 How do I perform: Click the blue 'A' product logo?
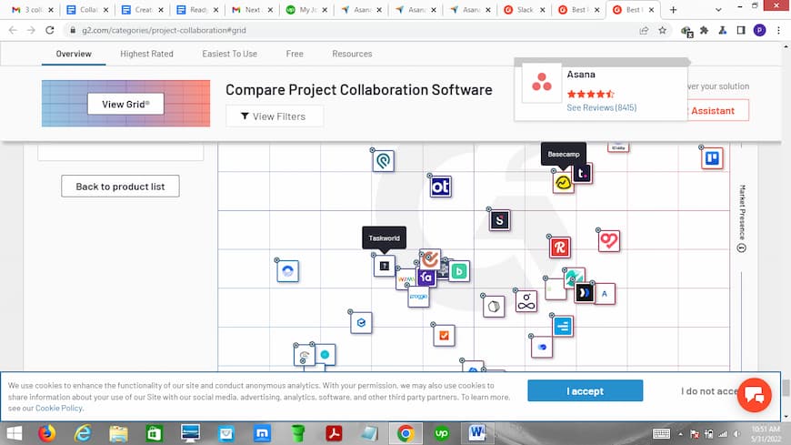pyautogui.click(x=605, y=294)
